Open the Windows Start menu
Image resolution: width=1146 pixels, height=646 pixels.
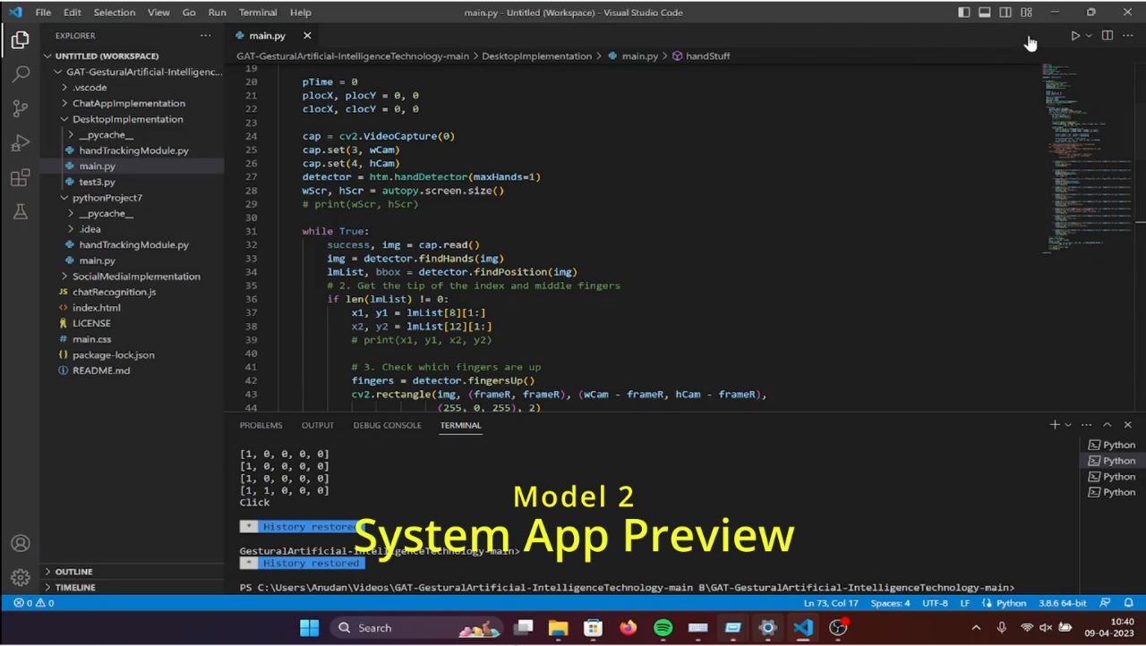309,628
